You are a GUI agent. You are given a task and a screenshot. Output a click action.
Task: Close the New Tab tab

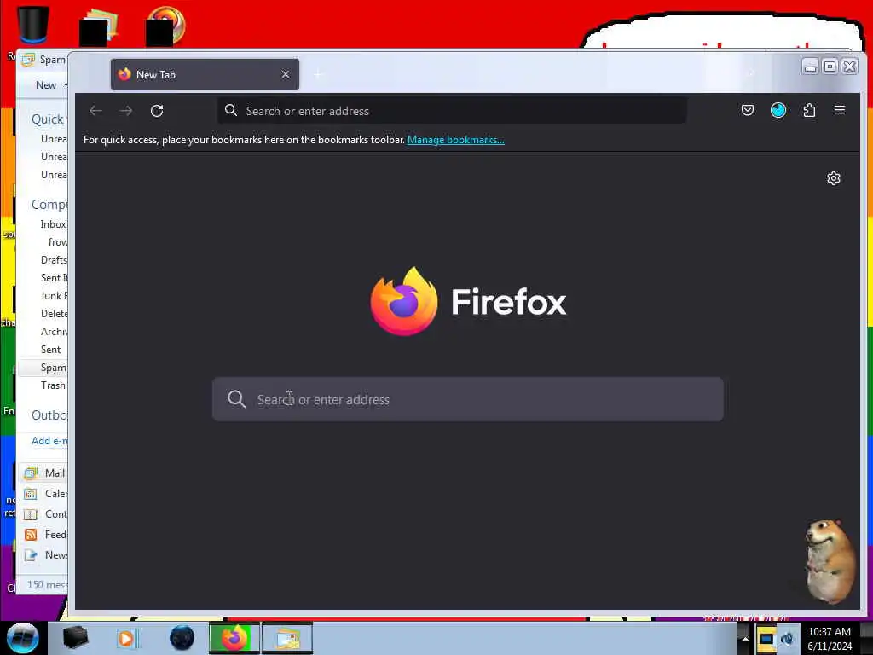pos(285,74)
